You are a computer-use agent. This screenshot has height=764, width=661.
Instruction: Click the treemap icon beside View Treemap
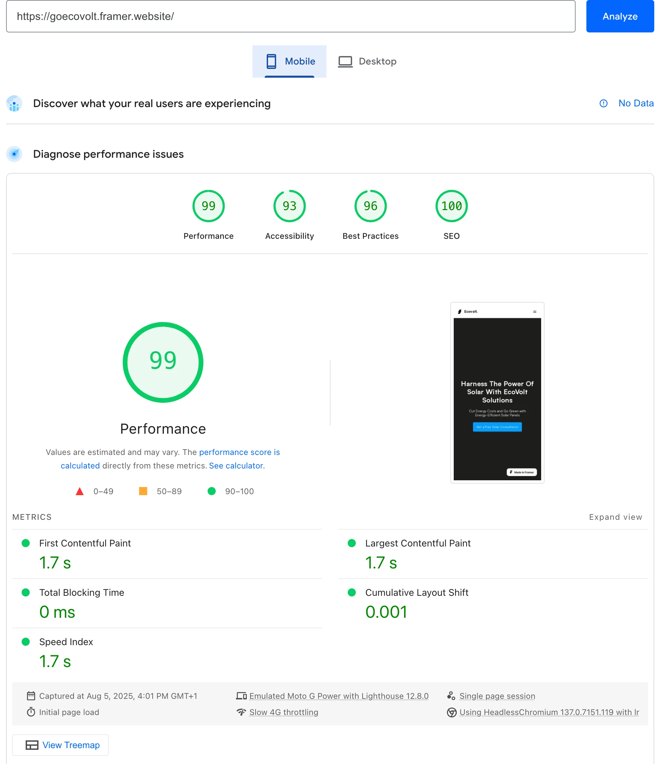tap(32, 745)
